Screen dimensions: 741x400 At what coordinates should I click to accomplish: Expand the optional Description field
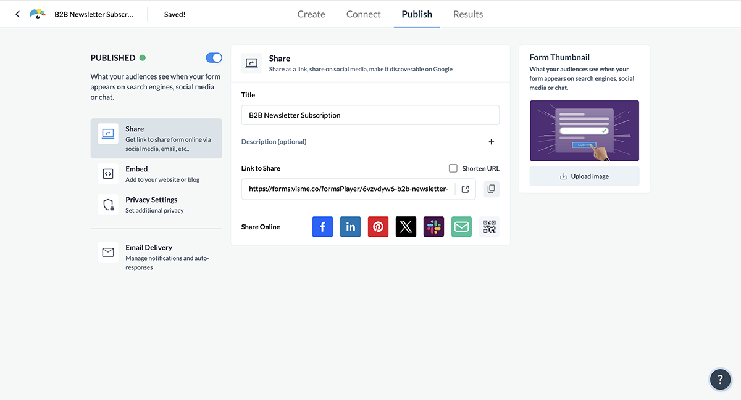point(492,142)
